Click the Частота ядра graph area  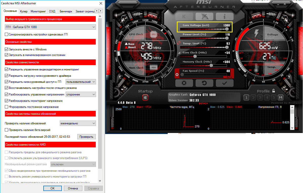(x=158, y=119)
